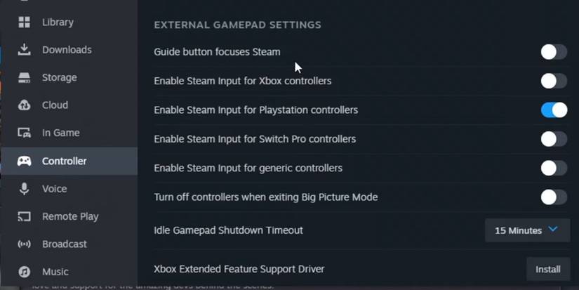
Task: Click the Remote Play cast icon
Action: click(x=25, y=216)
